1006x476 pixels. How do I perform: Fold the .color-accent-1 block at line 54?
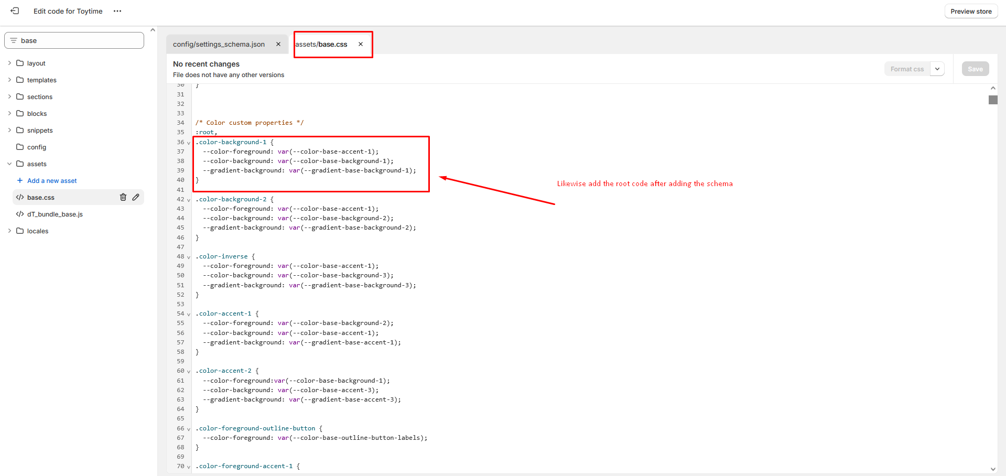click(189, 314)
